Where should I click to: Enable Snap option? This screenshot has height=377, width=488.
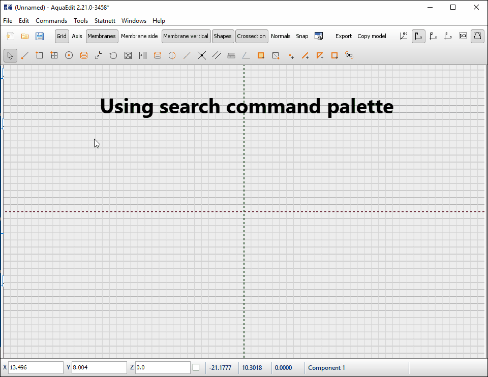[x=302, y=36]
